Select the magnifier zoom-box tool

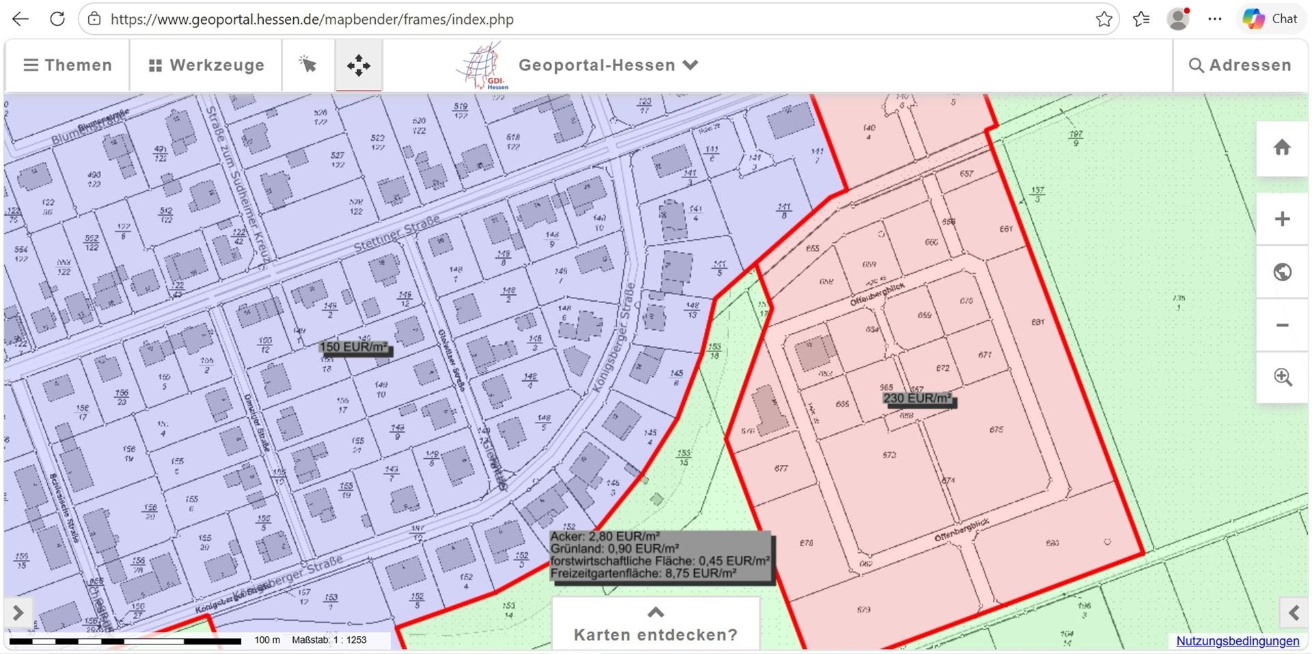1282,377
